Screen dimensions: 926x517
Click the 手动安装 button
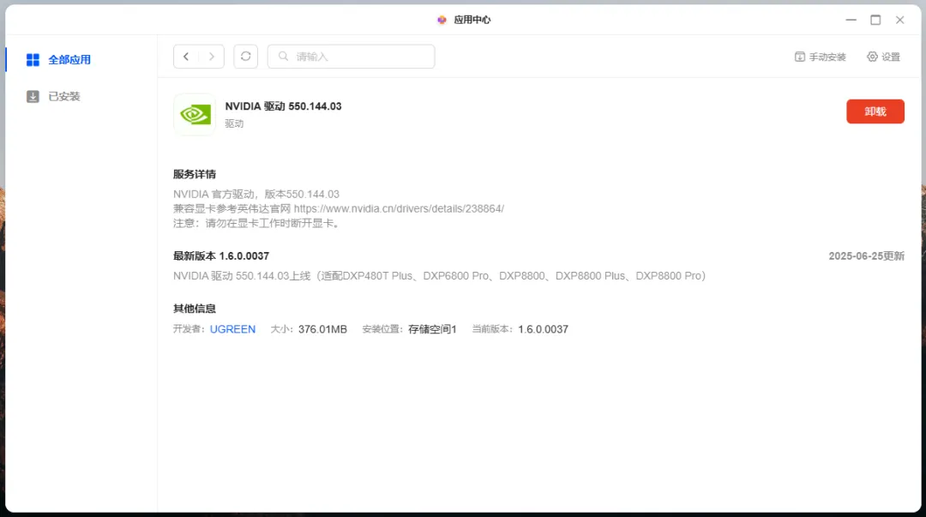[x=821, y=57]
